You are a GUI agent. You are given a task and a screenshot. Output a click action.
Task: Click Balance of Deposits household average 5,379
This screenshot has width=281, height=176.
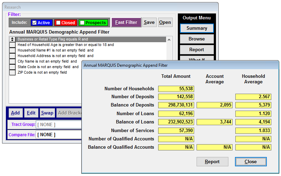point(253,105)
